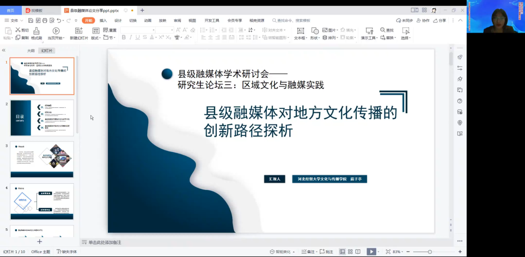Click the New Slide (新建幻灯片) icon
The height and width of the screenshot is (257, 525).
(79, 31)
